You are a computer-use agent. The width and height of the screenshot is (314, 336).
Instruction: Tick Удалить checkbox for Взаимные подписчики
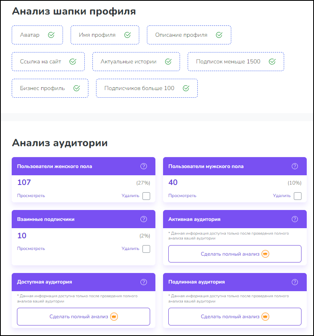(146, 249)
